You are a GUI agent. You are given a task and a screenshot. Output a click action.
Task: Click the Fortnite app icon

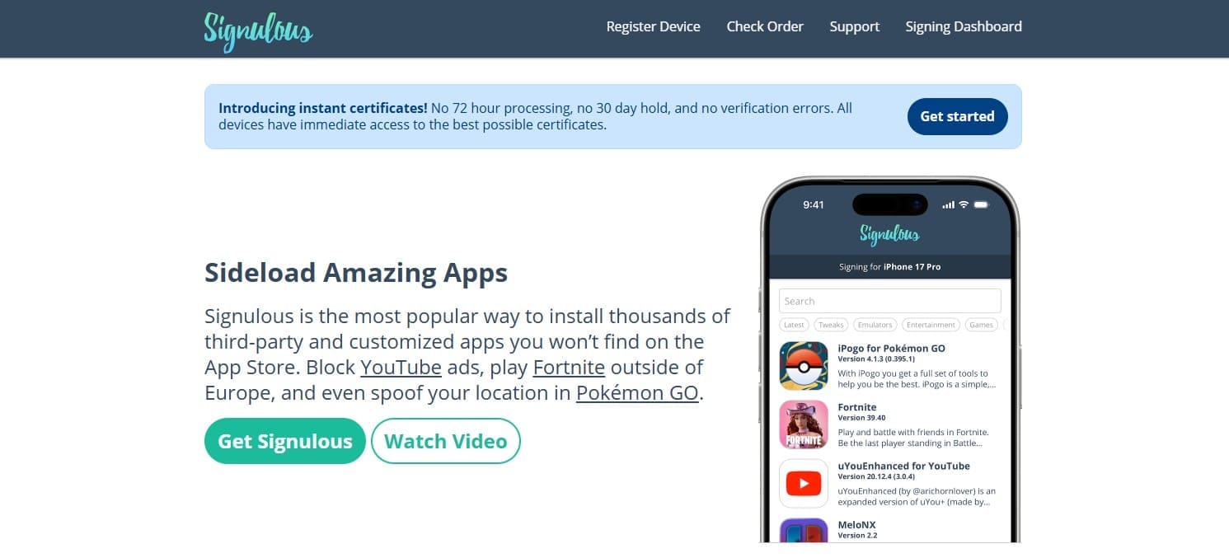point(804,424)
